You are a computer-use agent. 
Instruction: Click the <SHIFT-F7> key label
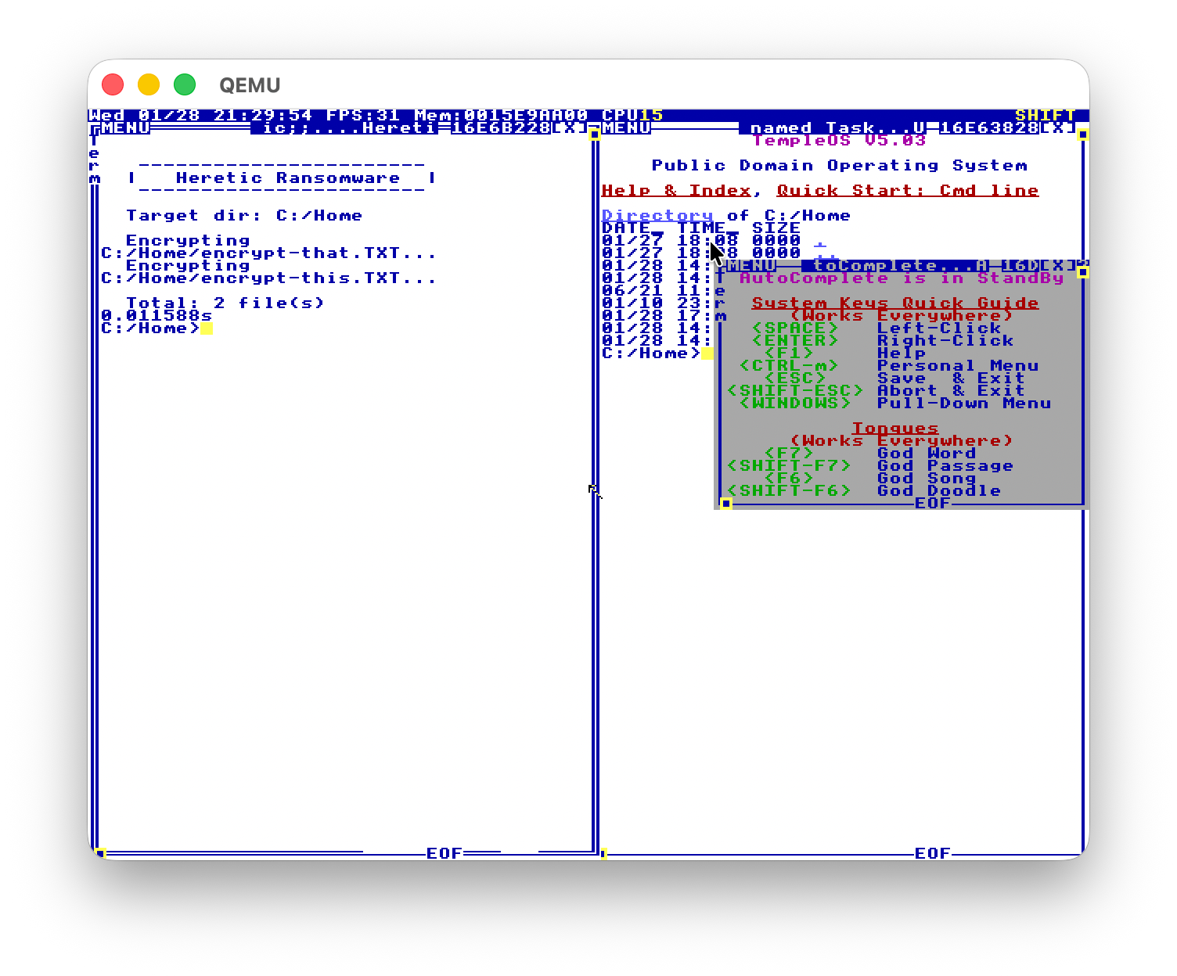pyautogui.click(x=789, y=466)
